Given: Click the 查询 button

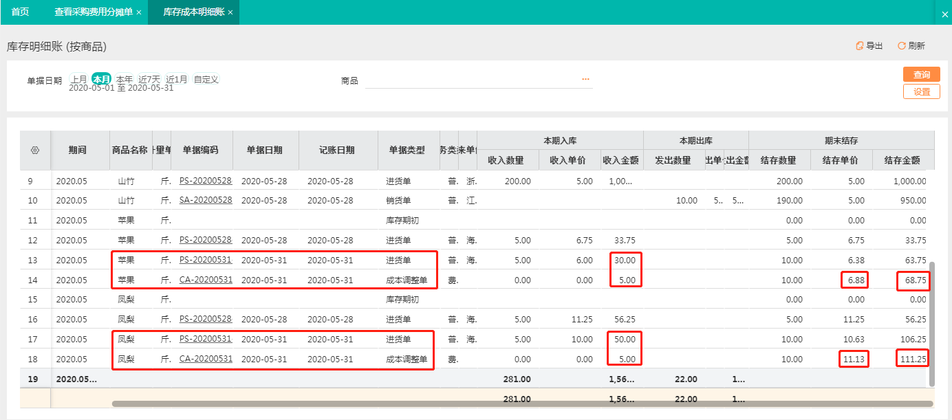Looking at the screenshot, I should (922, 74).
